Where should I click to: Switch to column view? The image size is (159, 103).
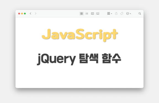tap(92, 14)
